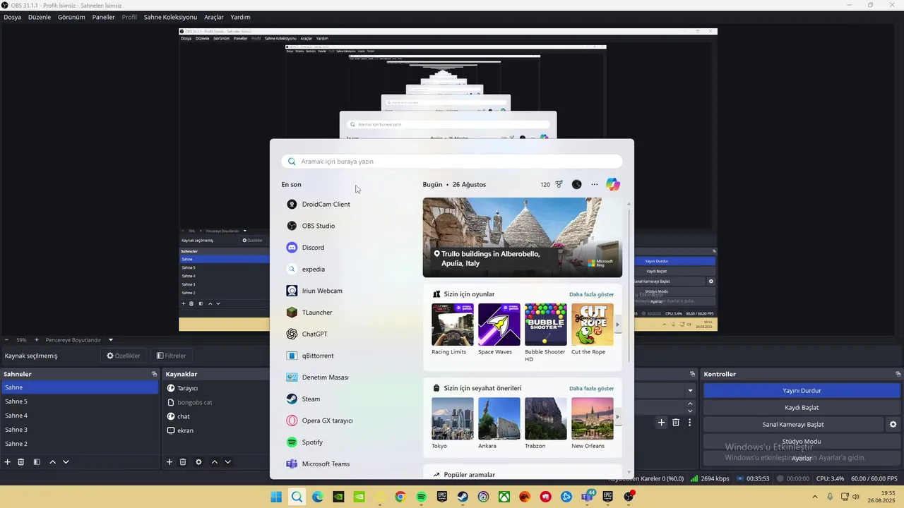Image resolution: width=904 pixels, height=508 pixels.
Task: Switch to OBS Studio taskbar icon
Action: pyautogui.click(x=629, y=497)
